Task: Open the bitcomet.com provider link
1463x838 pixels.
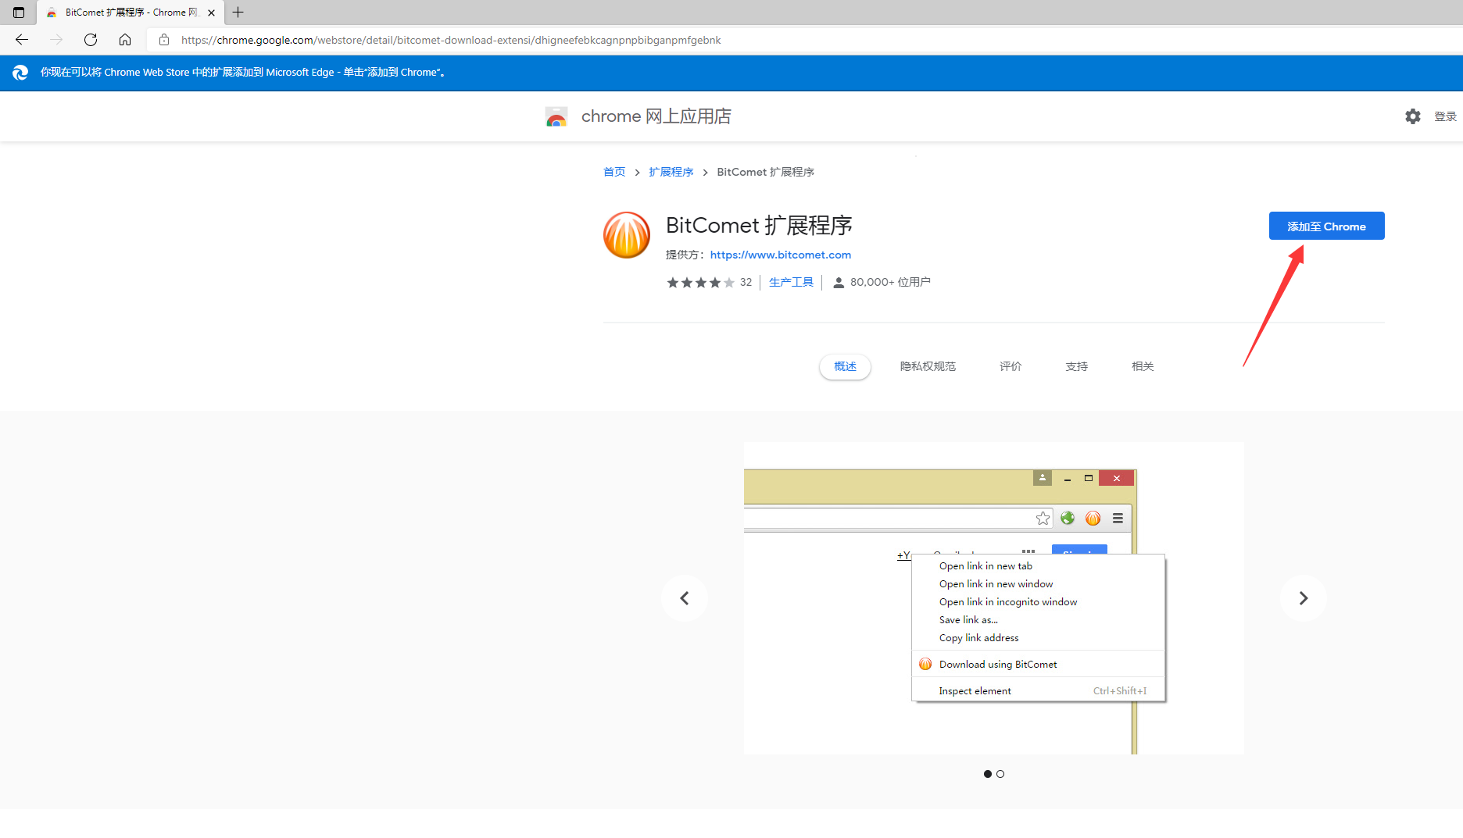Action: coord(780,255)
